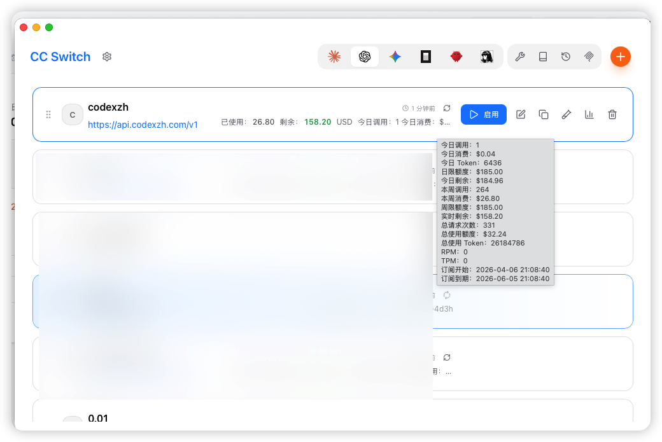The width and height of the screenshot is (662, 442).
Task: Click '订阅开始: 2026-04-06 21:08:40' line
Action: 495,270
